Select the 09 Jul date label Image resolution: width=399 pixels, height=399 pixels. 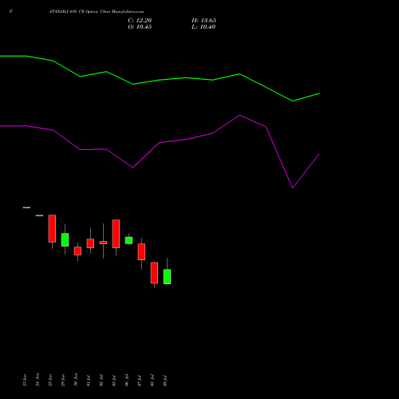[165, 381]
